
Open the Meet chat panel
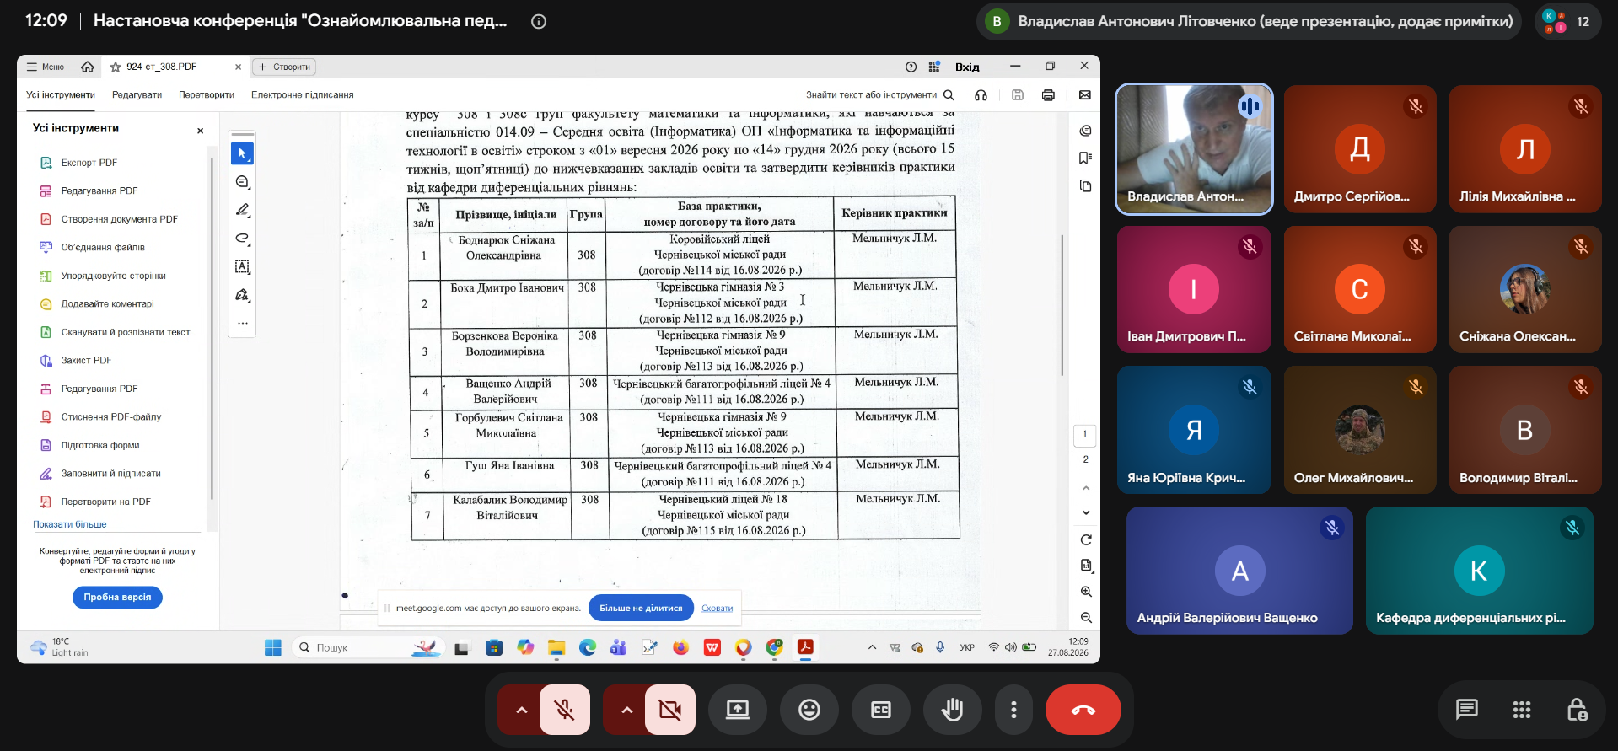tap(1467, 710)
